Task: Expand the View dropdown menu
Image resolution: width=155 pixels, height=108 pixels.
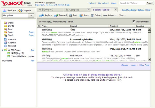Action: point(122,15)
